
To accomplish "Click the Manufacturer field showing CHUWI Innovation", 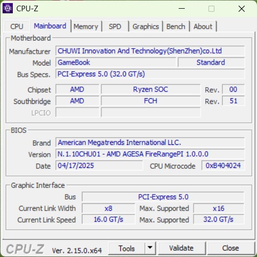I will click(150, 51).
